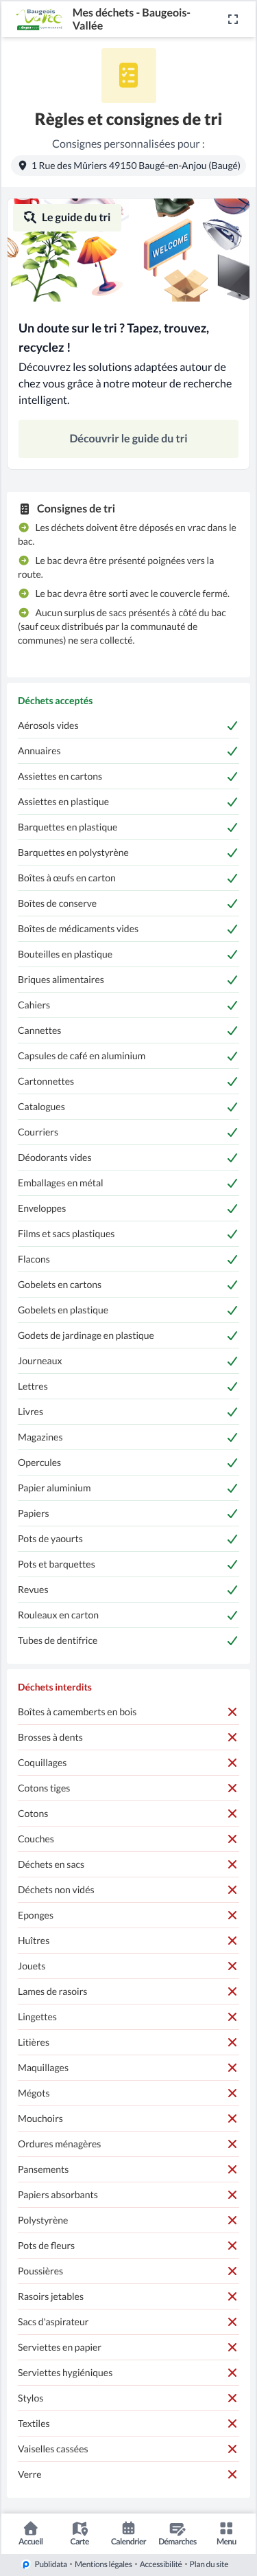Click the yellow checklist icon
The width and height of the screenshot is (257, 2576).
pos(129,75)
